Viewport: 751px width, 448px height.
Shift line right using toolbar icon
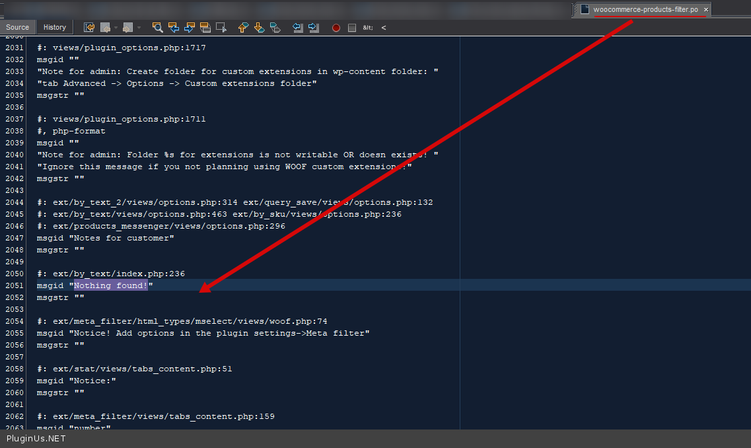(314, 28)
